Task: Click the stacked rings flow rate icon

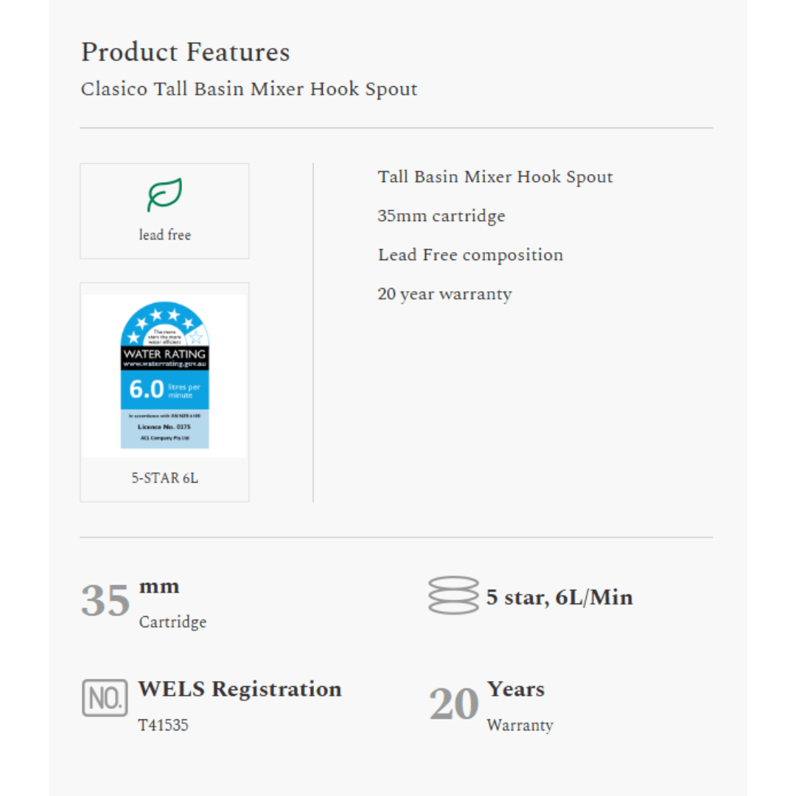Action: tap(453, 596)
